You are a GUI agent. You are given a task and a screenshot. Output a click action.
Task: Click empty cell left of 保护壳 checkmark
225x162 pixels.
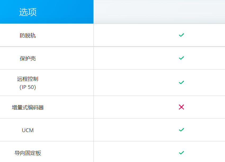pos(136,58)
